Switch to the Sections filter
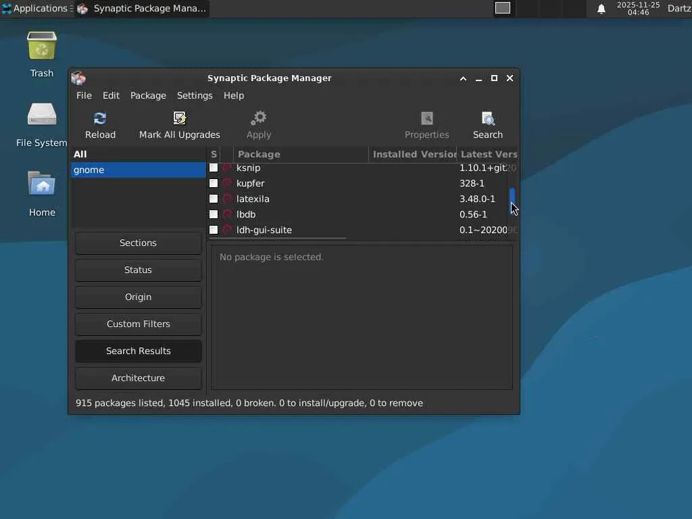Image resolution: width=692 pixels, height=519 pixels. [138, 243]
